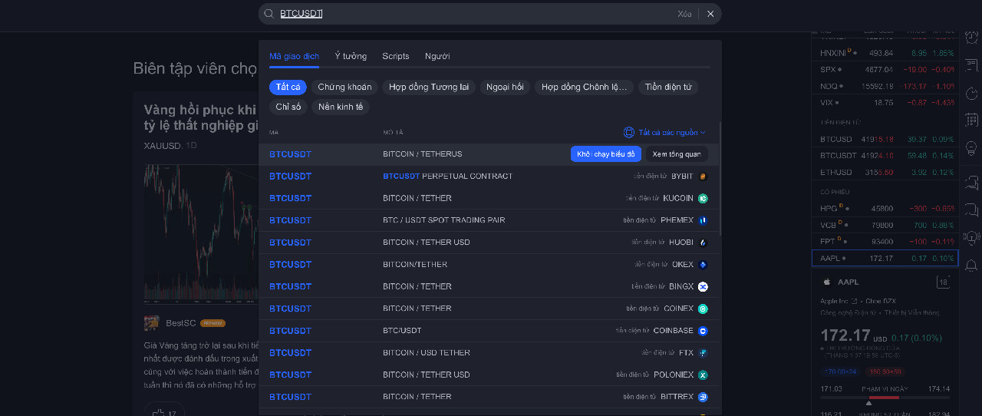Click the Xem tổng quan button
This screenshot has height=416, width=982.
coord(677,154)
